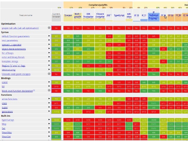Click the info circle icon beside proper tail calls
Image resolution: width=188 pixels, height=141 pixels.
tap(49, 28)
